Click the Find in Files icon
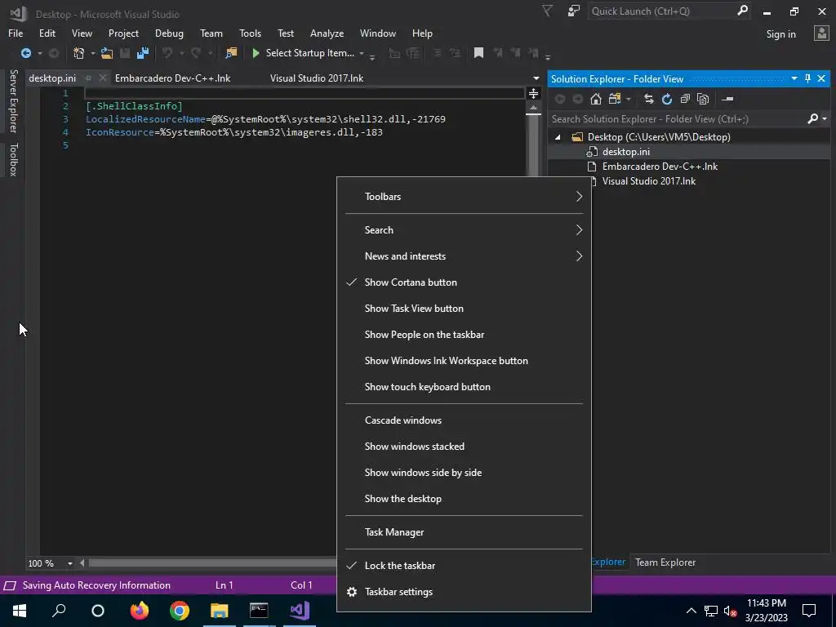Viewport: 836px width, 627px height. click(x=231, y=53)
